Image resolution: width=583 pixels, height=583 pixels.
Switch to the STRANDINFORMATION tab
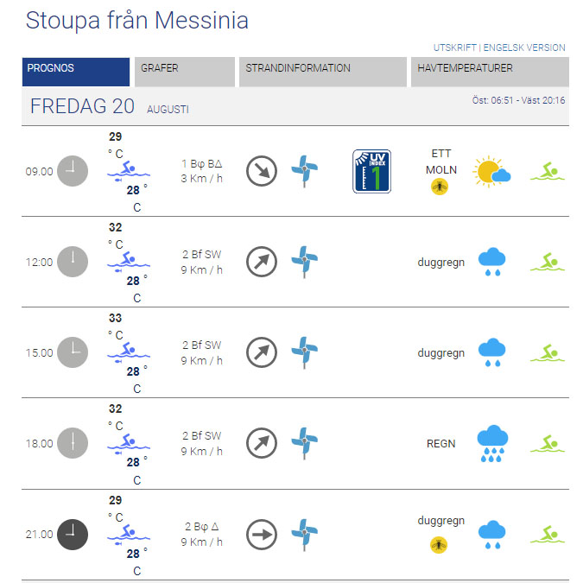pos(323,72)
